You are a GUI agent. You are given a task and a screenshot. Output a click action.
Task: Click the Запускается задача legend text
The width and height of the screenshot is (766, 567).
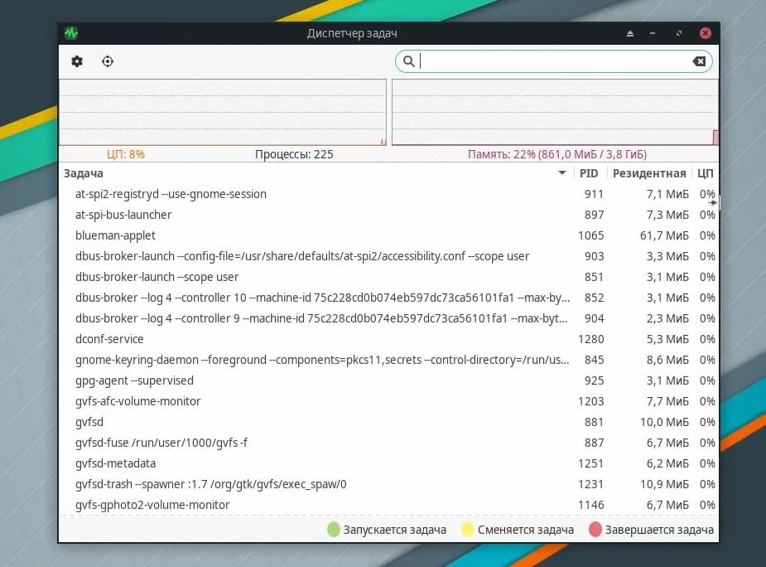click(x=395, y=530)
